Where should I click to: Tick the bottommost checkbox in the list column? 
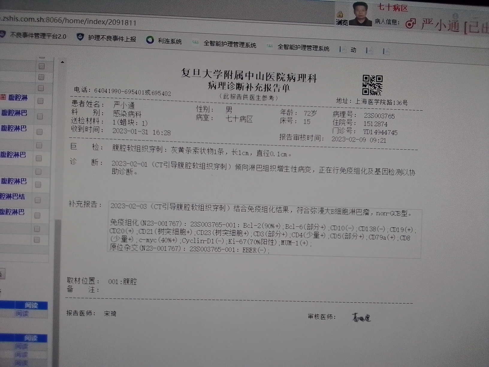37,240
